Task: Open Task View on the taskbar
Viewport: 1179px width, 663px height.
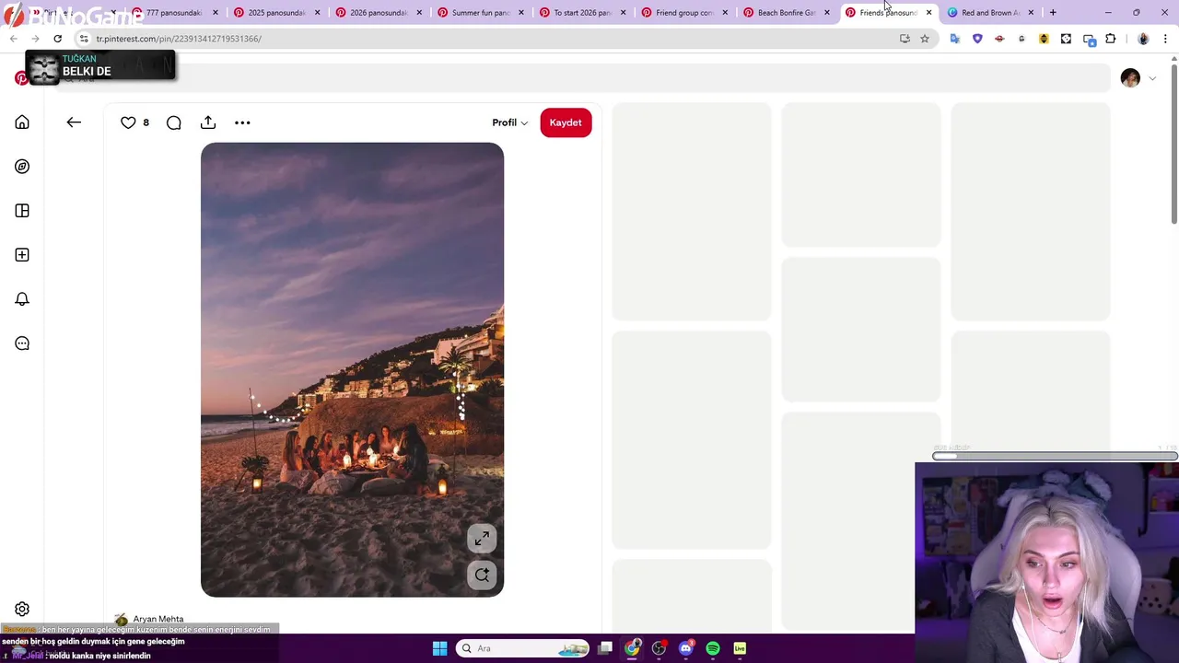Action: [x=605, y=648]
